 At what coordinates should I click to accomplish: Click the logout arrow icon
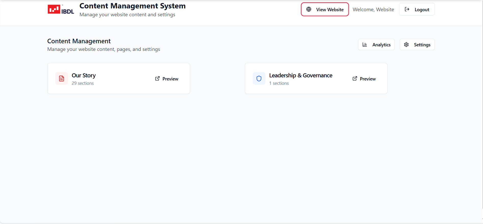click(407, 9)
